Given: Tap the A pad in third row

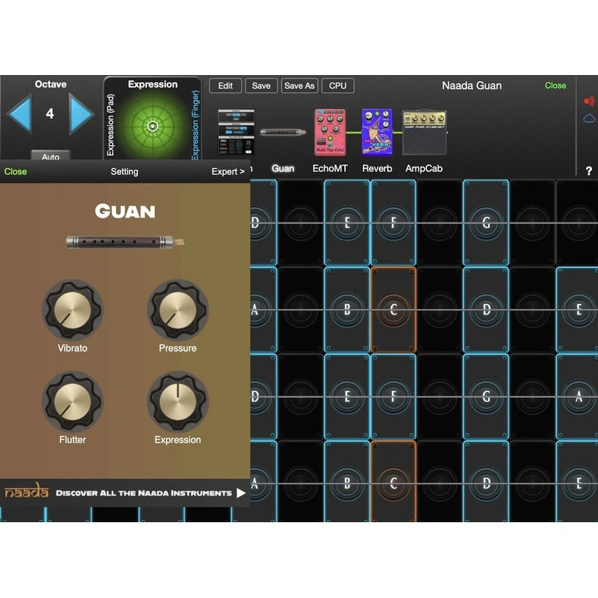Looking at the screenshot, I should coord(578,396).
